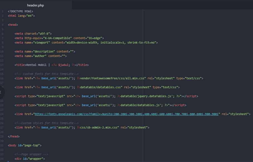Click the sb-admin-2.min.css link line

(x=82, y=127)
